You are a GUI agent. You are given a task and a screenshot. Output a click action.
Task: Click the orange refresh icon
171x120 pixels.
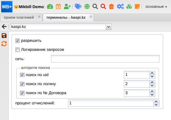click(4, 44)
